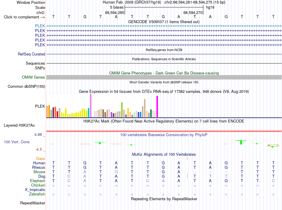This screenshot has height=210, width=282.
Task: Click the '5 bases' scale bar text
Action: [x=117, y=7]
